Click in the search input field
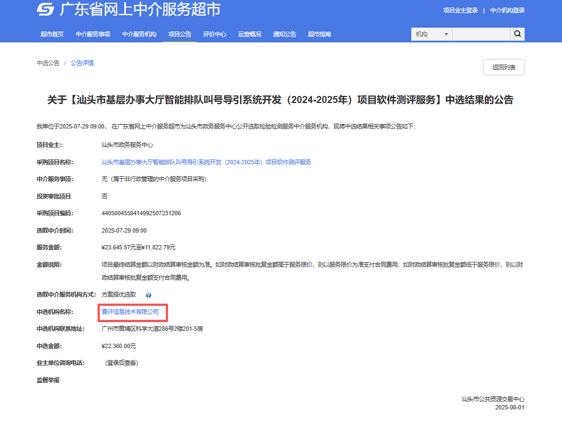This screenshot has height=437, width=562. point(481,34)
